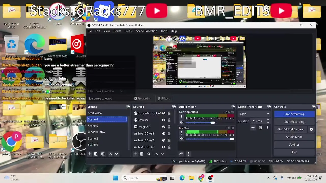The width and height of the screenshot is (326, 183).
Task: Open the Scene Collection menu
Action: click(x=147, y=31)
